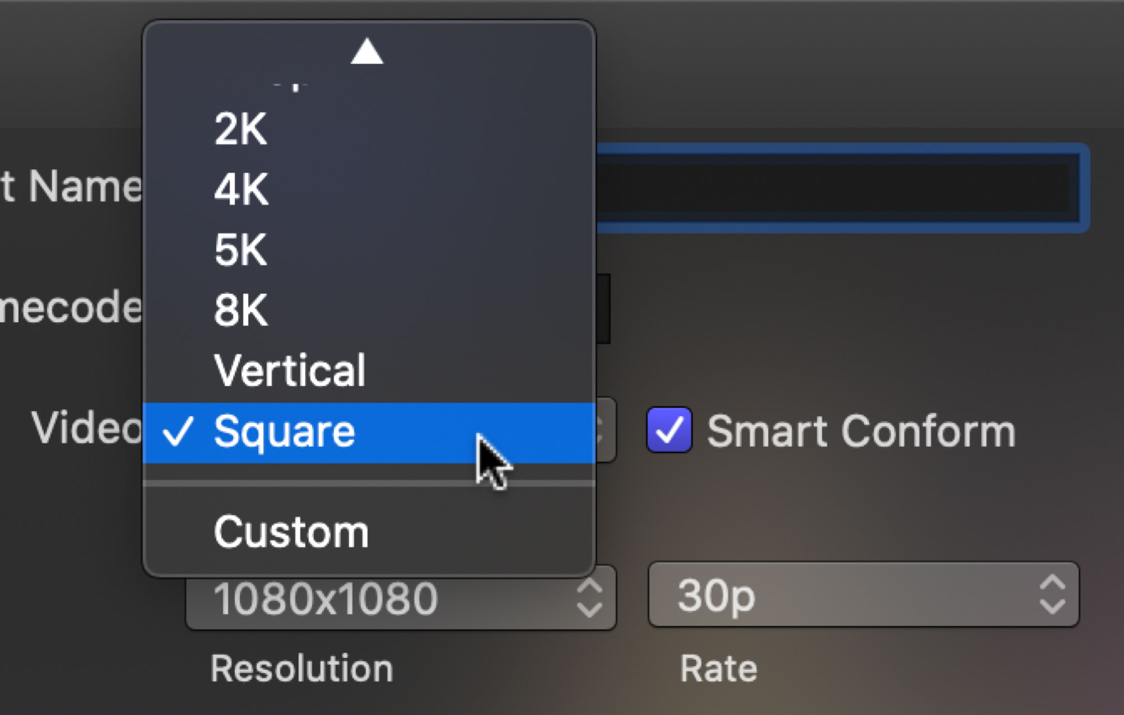Click the chevron arrows on the 30p popup
This screenshot has width=1124, height=715.
(x=1052, y=595)
